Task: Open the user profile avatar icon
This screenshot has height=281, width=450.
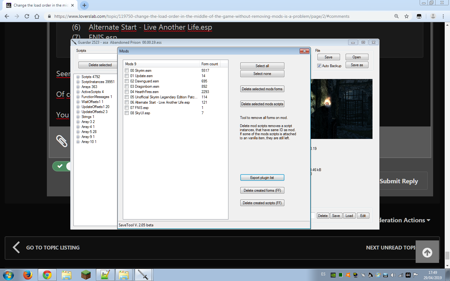Action: click(433, 16)
